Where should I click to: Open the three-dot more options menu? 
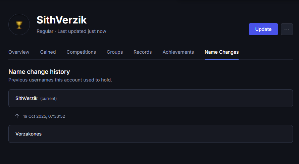(x=287, y=29)
